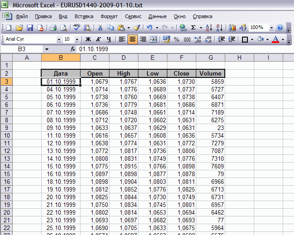Click the Merge and Center icon
This screenshot has width=294, height=235.
click(x=153, y=39)
